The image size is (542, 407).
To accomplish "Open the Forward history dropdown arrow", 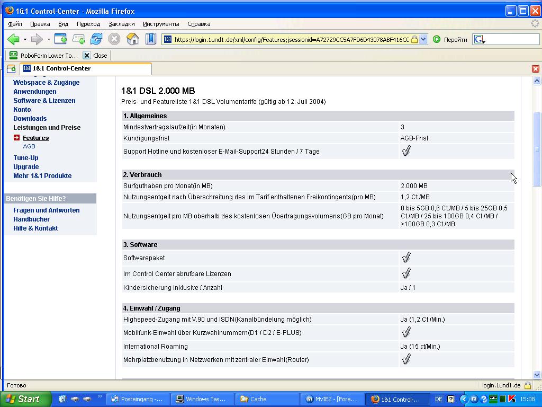I will coord(49,39).
